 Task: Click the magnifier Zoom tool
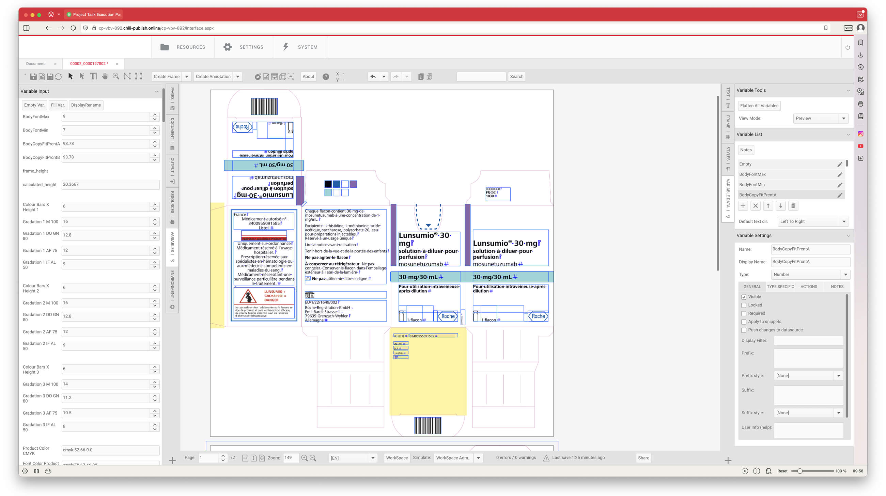116,76
